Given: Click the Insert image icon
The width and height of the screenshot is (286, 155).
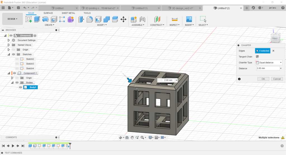Looking at the screenshot, I should [x=189, y=19].
